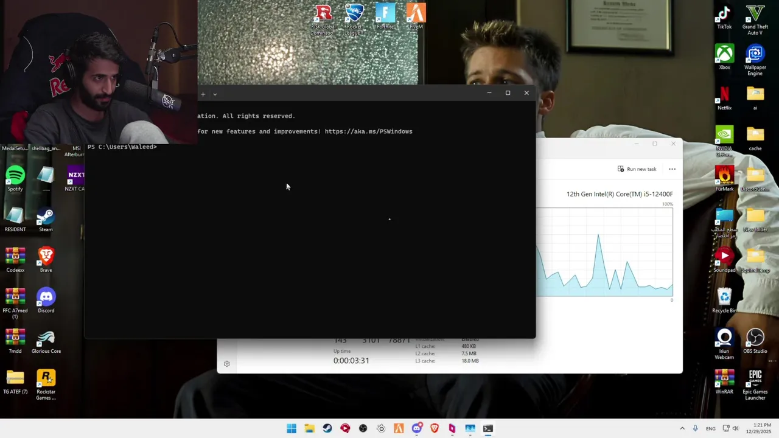Open Task Manager settings gear
Viewport: 779px width, 438px height.
point(226,364)
